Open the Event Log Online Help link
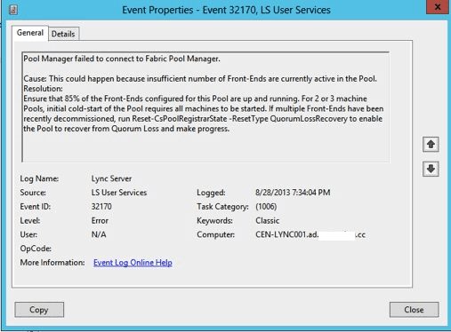 coord(133,263)
